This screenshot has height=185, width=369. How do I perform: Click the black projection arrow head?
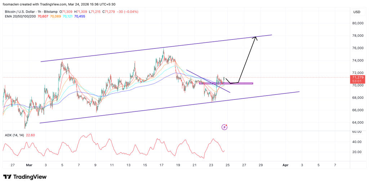click(x=255, y=38)
